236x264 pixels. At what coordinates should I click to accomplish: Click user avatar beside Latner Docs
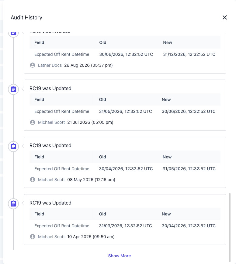tap(33, 65)
